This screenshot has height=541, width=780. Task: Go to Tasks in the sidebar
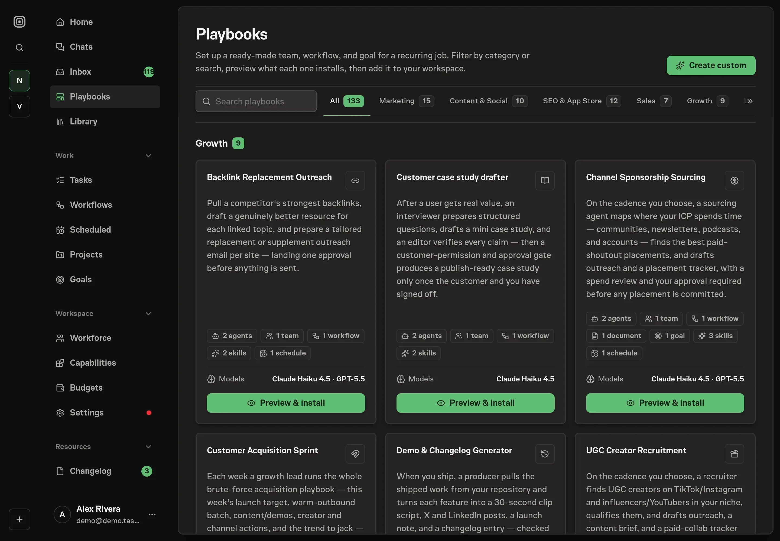105,180
